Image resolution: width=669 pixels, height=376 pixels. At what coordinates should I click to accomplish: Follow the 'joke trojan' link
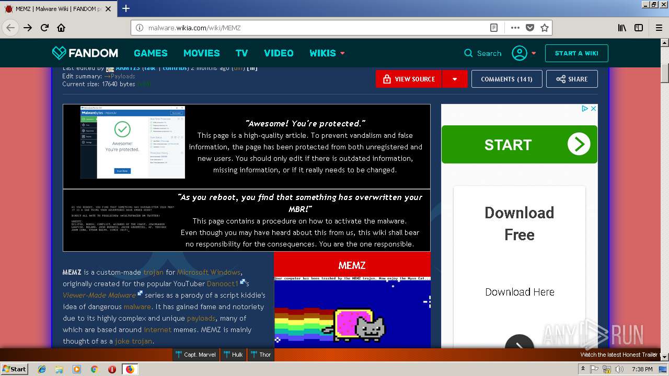coord(134,341)
